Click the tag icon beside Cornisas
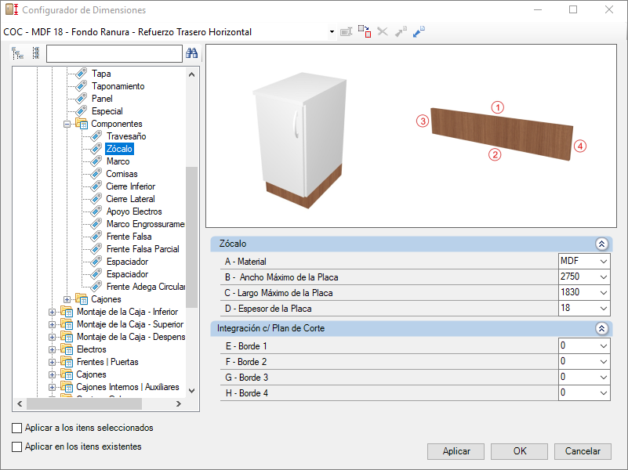Viewport: 628px width, 470px height. [x=96, y=174]
